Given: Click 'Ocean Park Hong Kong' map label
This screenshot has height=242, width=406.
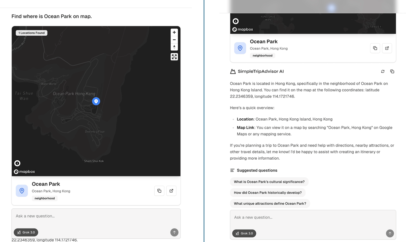Looking at the screenshot, I should pos(74,94).
